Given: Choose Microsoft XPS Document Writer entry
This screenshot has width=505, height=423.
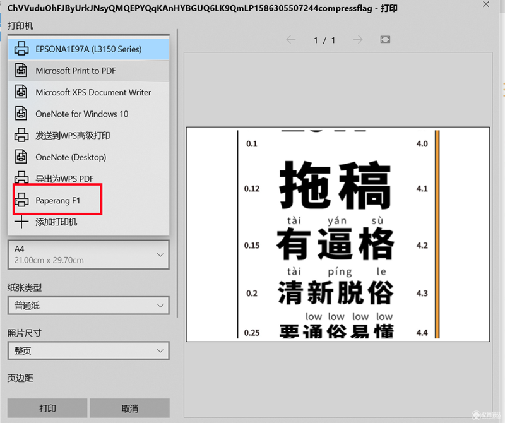Looking at the screenshot, I should tap(88, 92).
